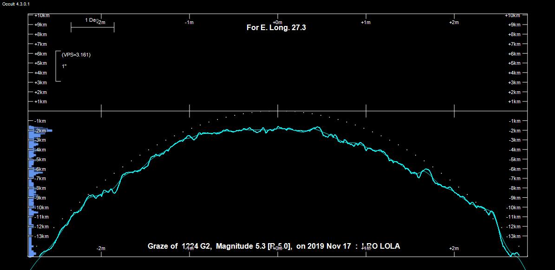Click the +0m label on top axis
Image resolution: width=555 pixels, height=270 pixels.
pos(277,22)
